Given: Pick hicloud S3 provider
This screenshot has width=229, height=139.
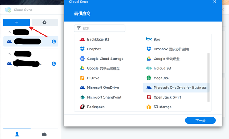Looking at the screenshot, I should point(158,68).
